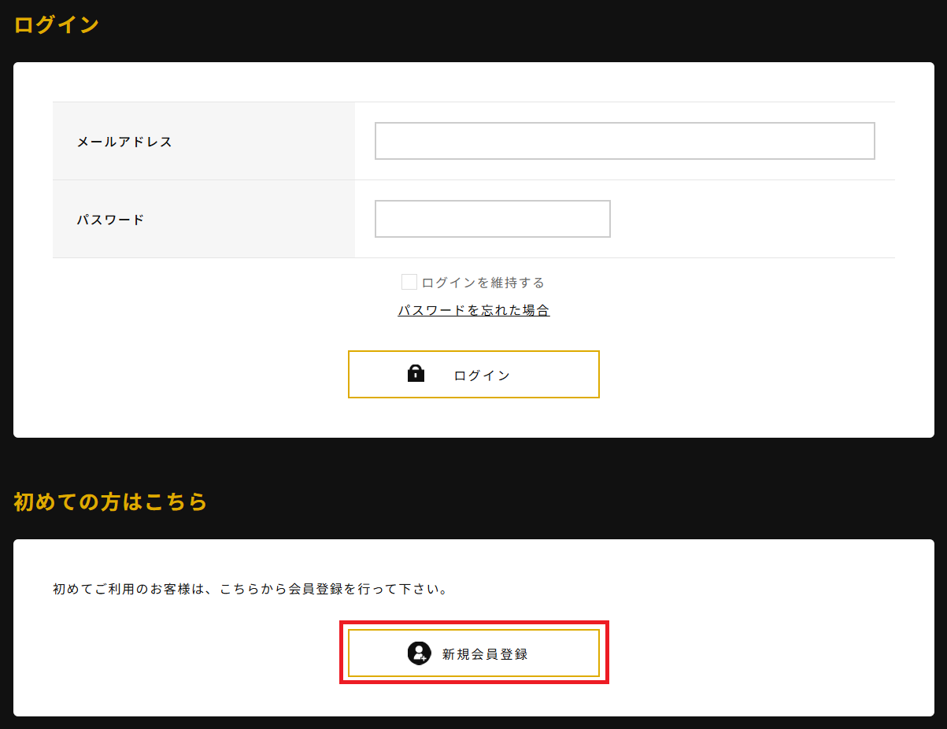Click the ログイン text inside the button
The height and width of the screenshot is (729, 947).
(482, 376)
